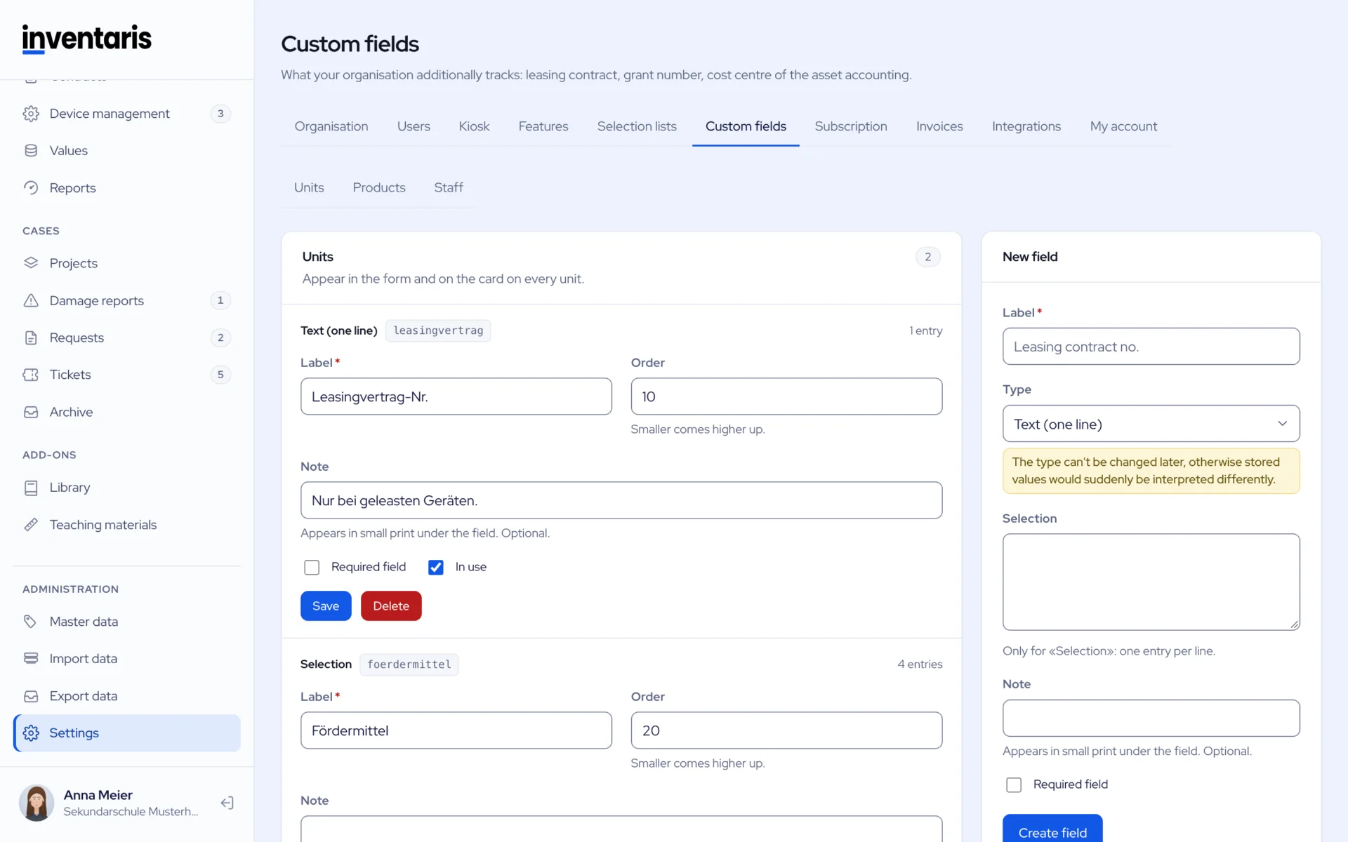Select the Custom fields tab
The width and height of the screenshot is (1348, 842).
pos(746,126)
